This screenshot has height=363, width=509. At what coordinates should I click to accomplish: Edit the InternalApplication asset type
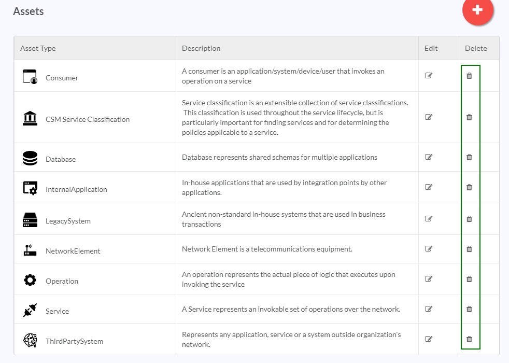coord(429,187)
